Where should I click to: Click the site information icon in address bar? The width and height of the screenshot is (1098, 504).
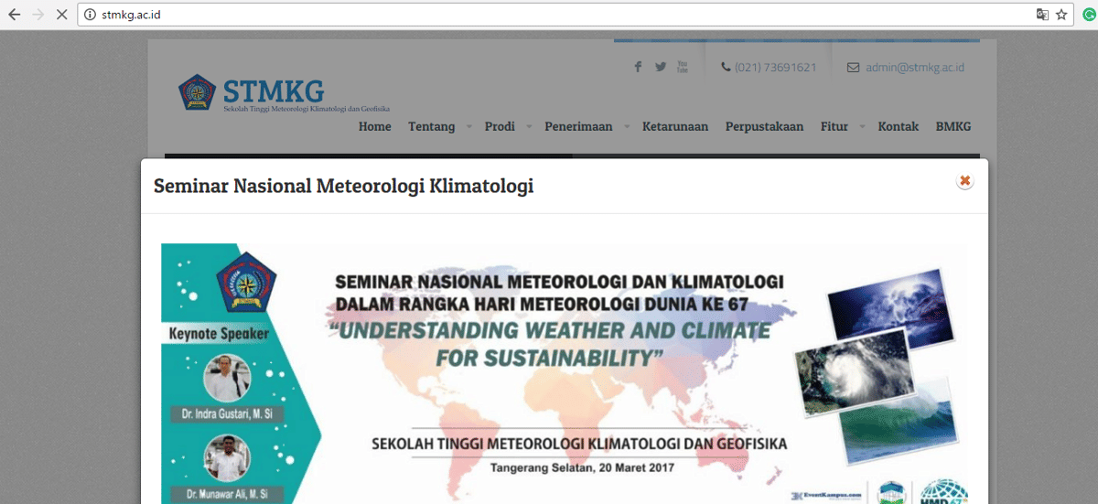(x=90, y=15)
